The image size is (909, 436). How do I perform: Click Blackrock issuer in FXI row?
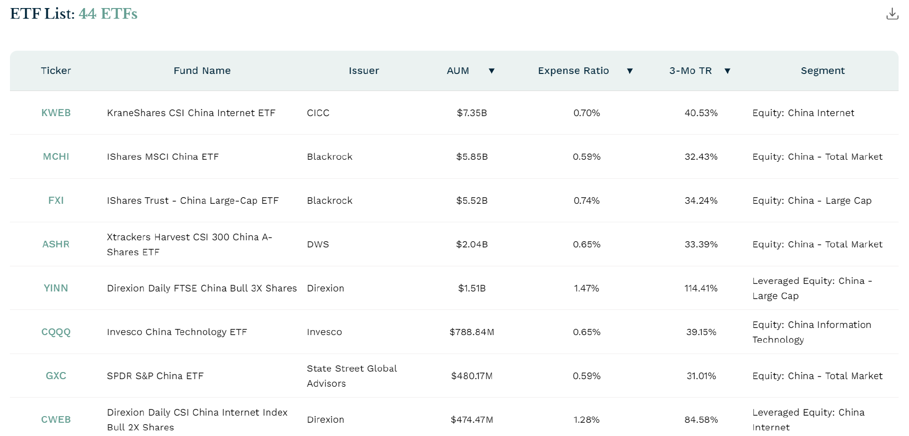[330, 200]
